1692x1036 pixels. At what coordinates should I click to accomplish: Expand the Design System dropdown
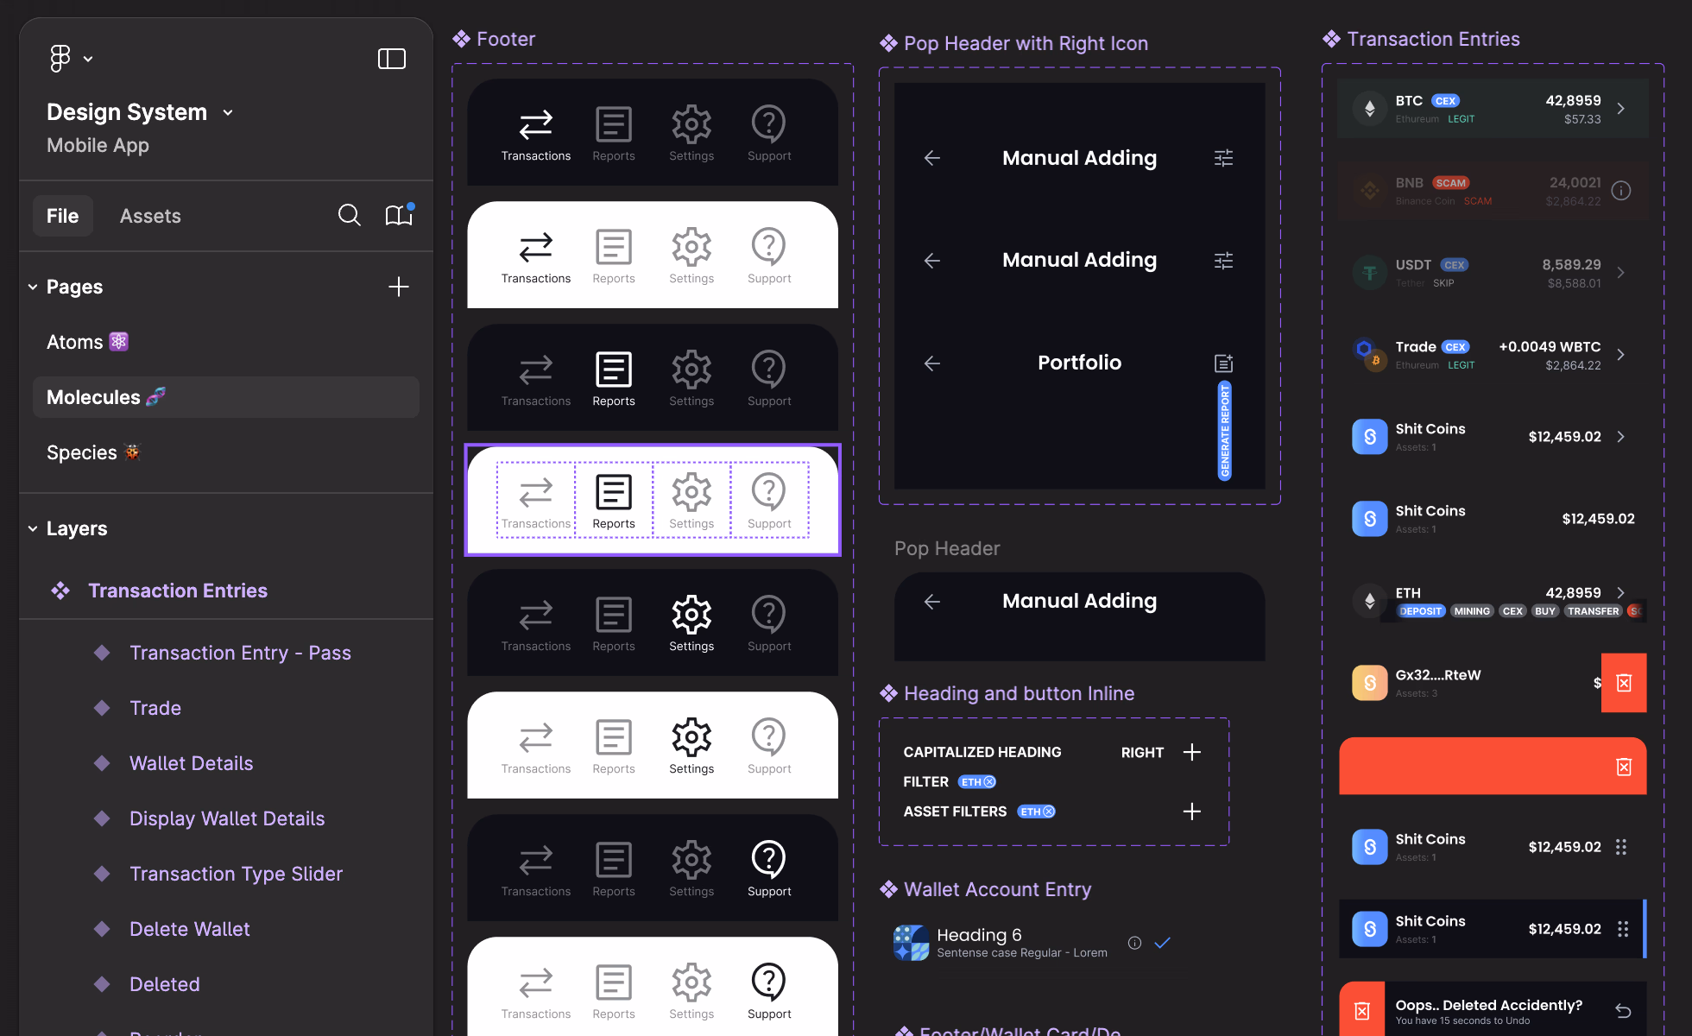227,111
